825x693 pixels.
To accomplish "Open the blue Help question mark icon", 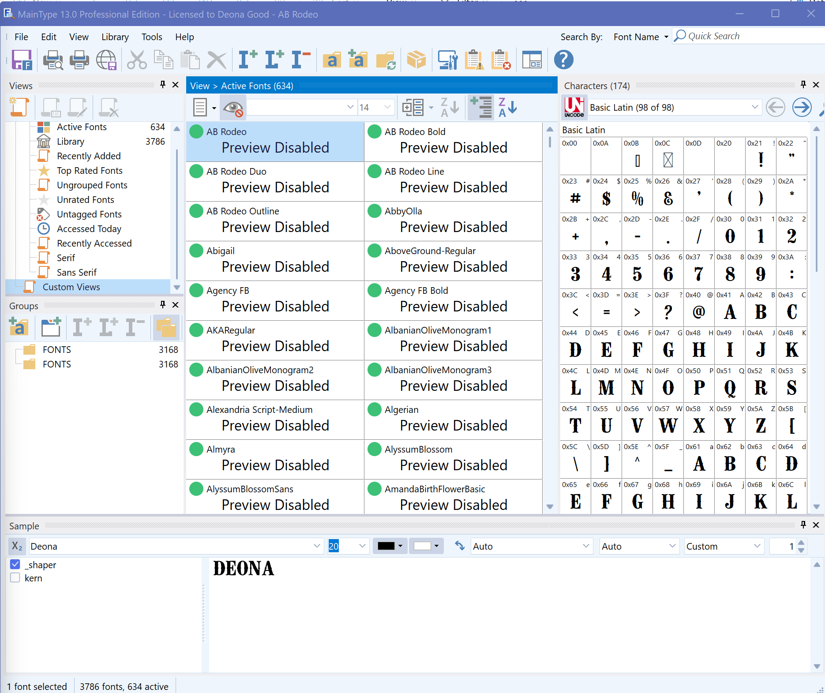I will (563, 60).
